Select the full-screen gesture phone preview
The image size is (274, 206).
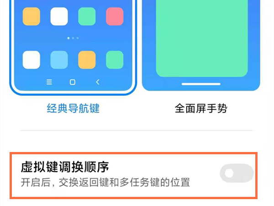tap(201, 45)
